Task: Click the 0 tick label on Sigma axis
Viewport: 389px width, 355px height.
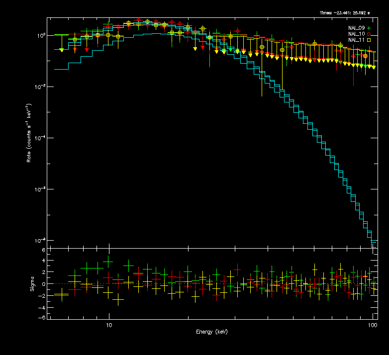Action: [44, 284]
